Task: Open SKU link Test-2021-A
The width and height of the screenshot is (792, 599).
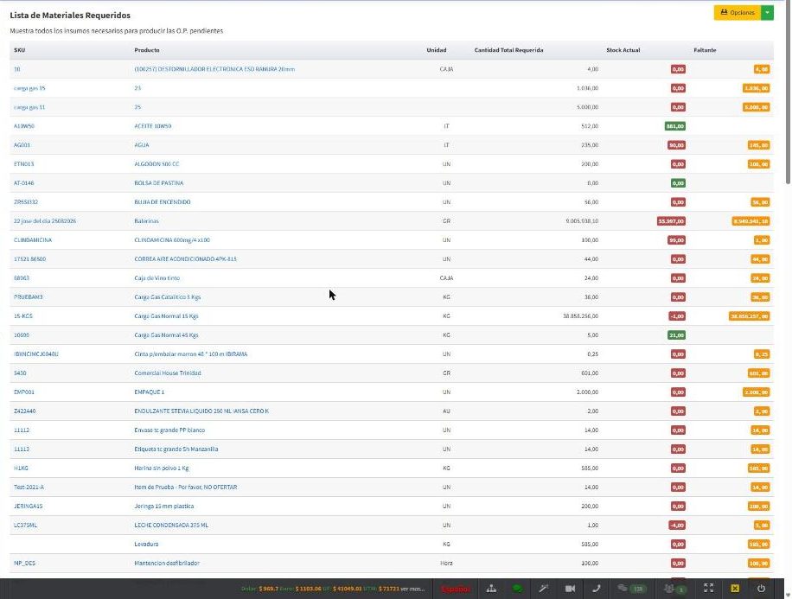Action: 29,487
